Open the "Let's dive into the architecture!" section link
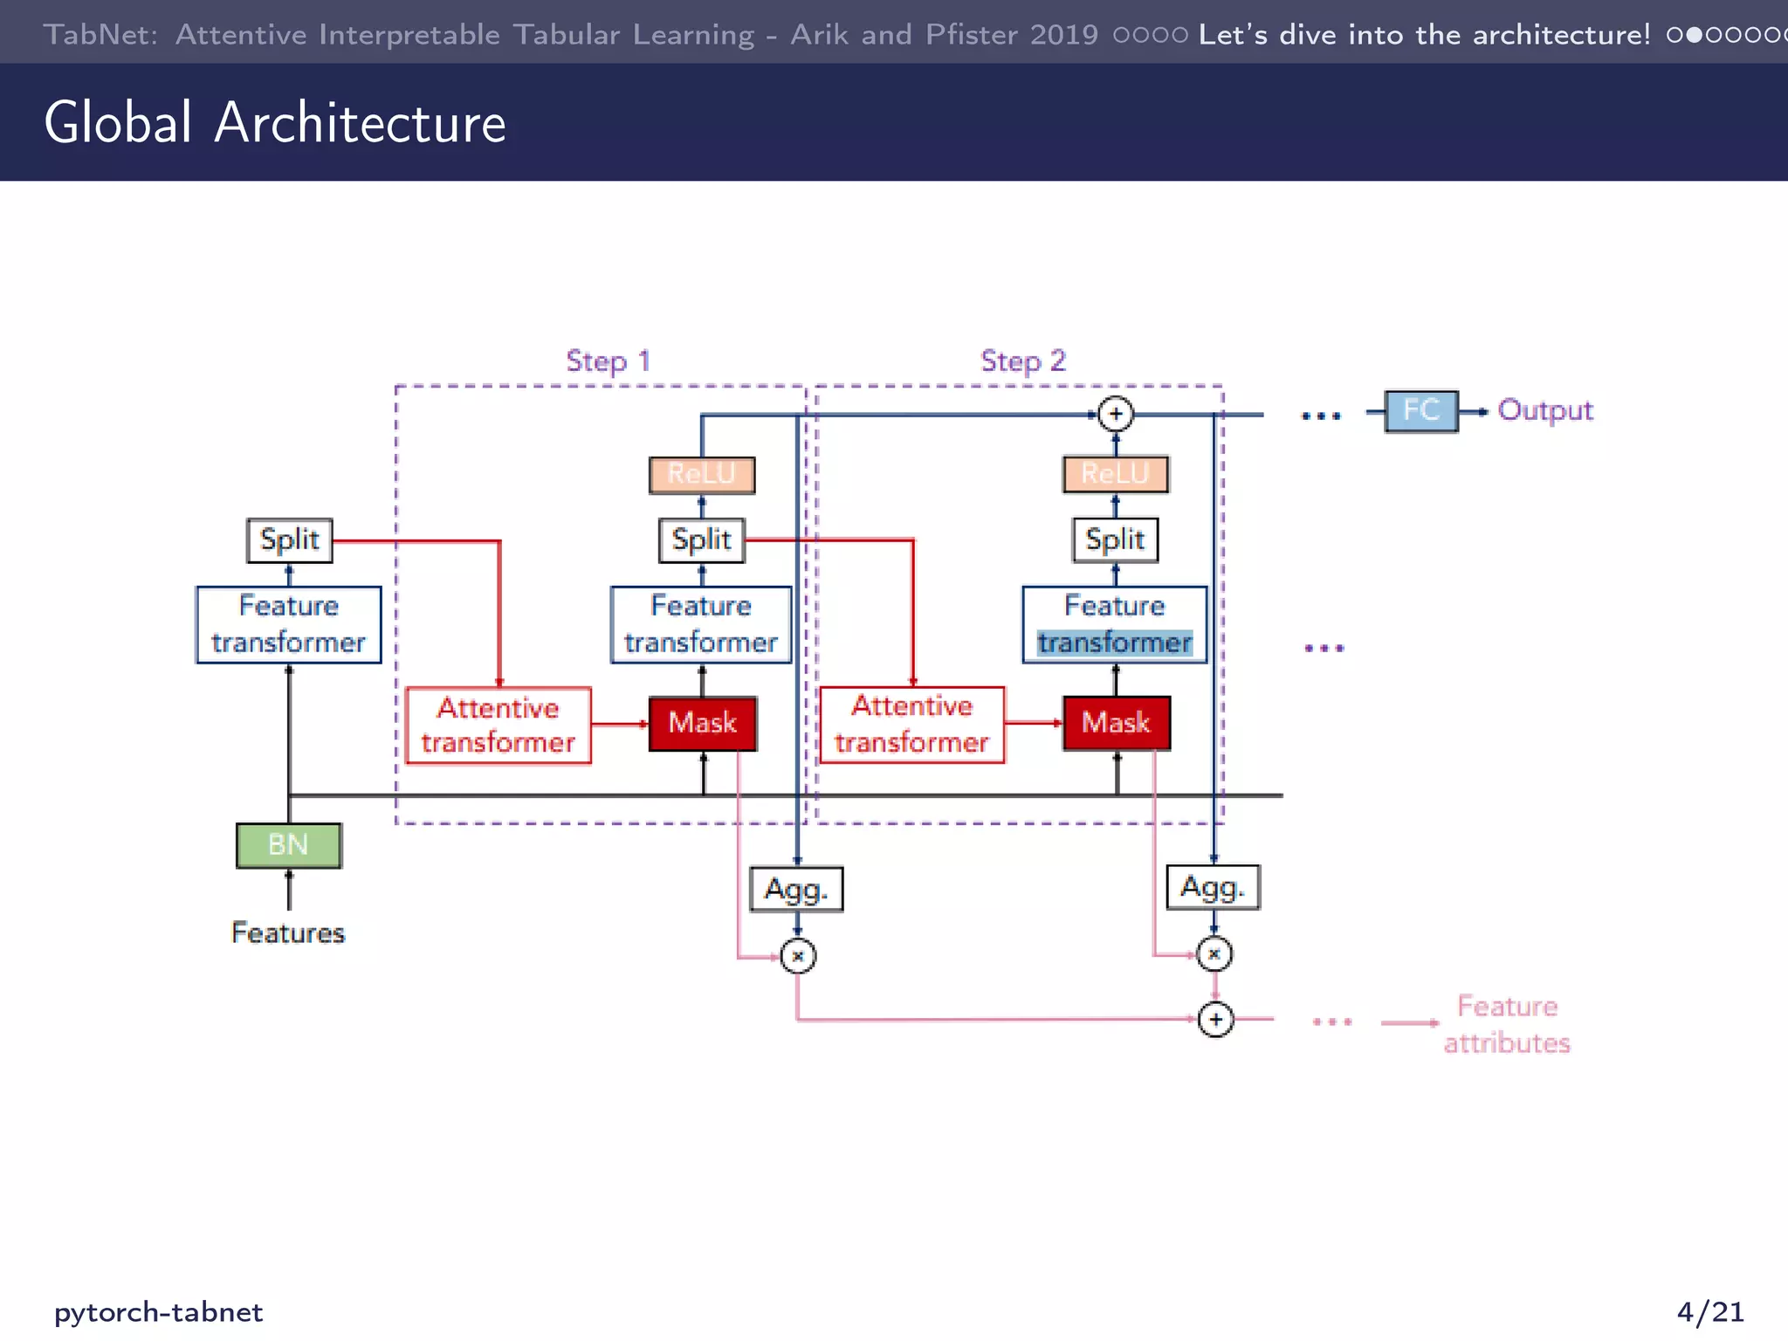The width and height of the screenshot is (1788, 1341). point(1425,34)
